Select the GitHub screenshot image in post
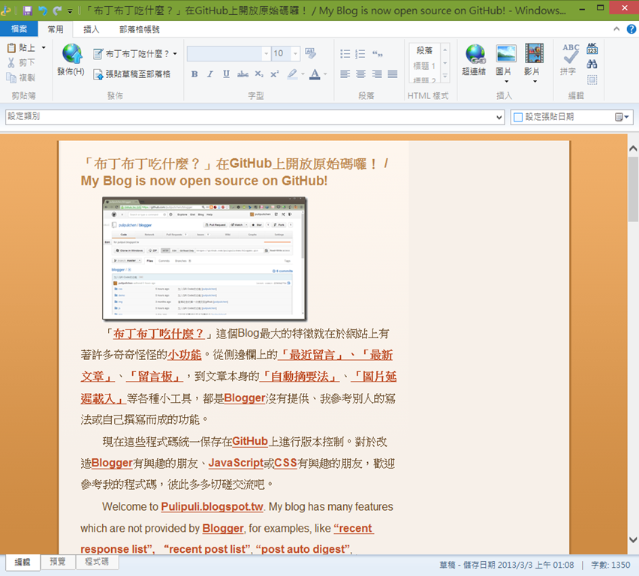639x576 pixels. pos(204,259)
